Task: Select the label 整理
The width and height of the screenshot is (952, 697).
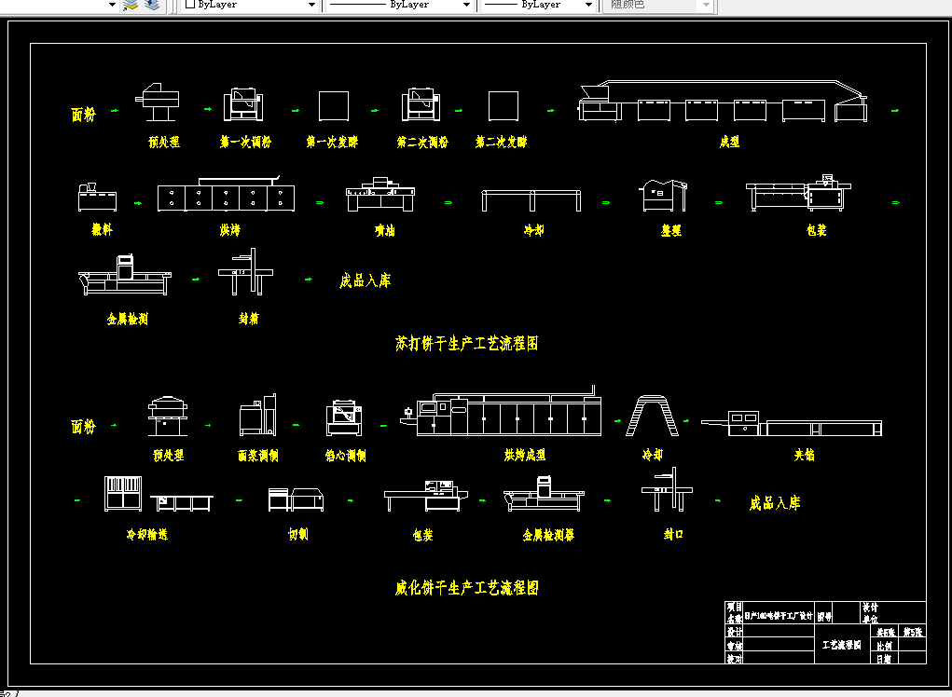Action: pyautogui.click(x=671, y=230)
